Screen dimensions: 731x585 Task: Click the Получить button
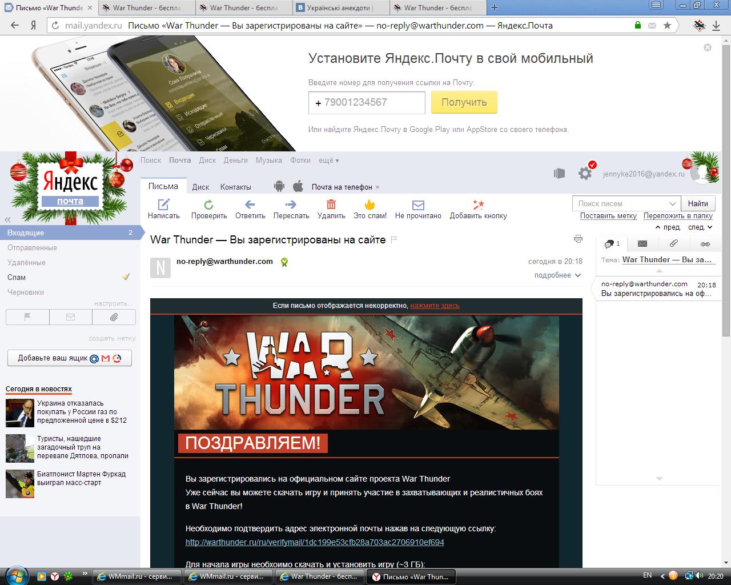pyautogui.click(x=464, y=102)
